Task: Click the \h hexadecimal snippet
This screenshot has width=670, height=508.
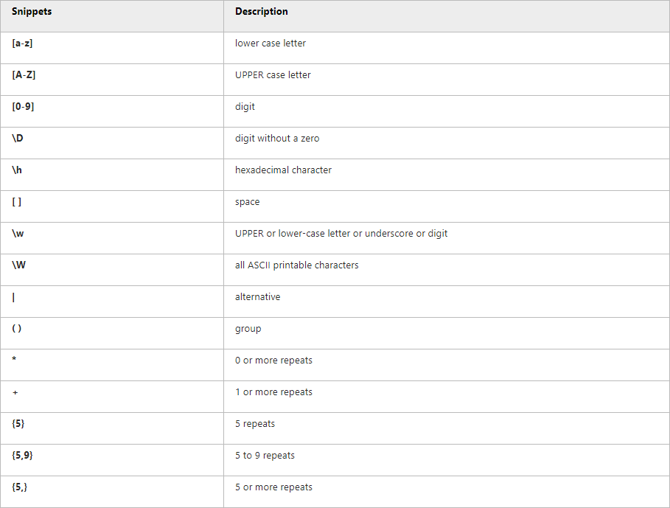Action: [17, 170]
